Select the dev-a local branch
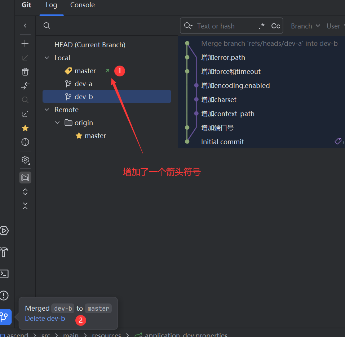The width and height of the screenshot is (345, 337). click(83, 84)
